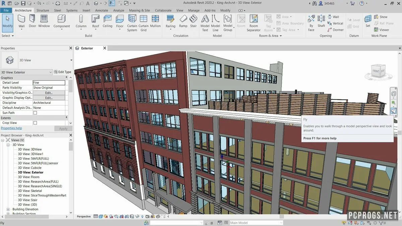Select 3D View: Stair in Project Browser
The image size is (402, 226).
point(27,200)
